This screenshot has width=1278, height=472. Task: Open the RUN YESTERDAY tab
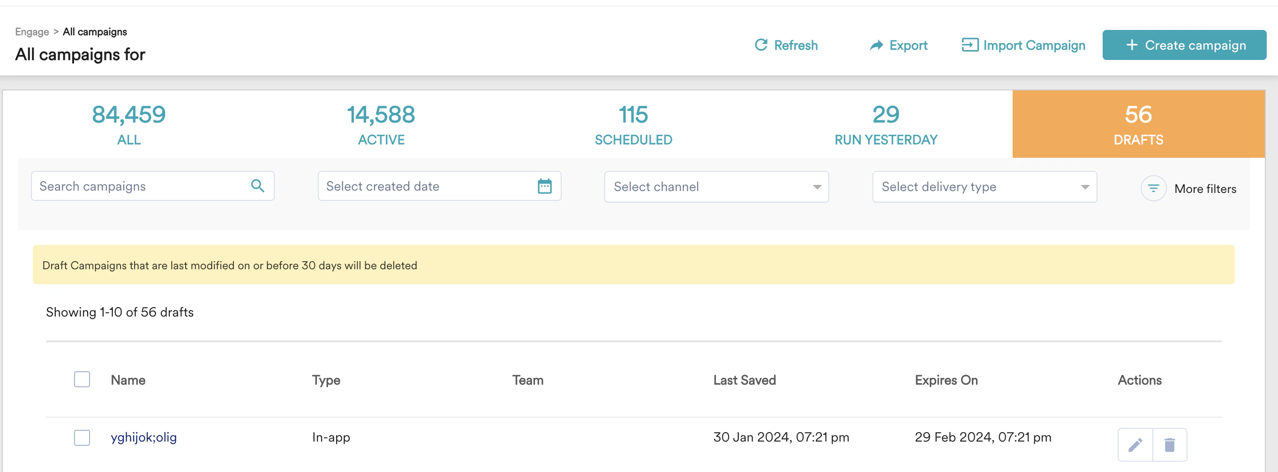click(886, 124)
